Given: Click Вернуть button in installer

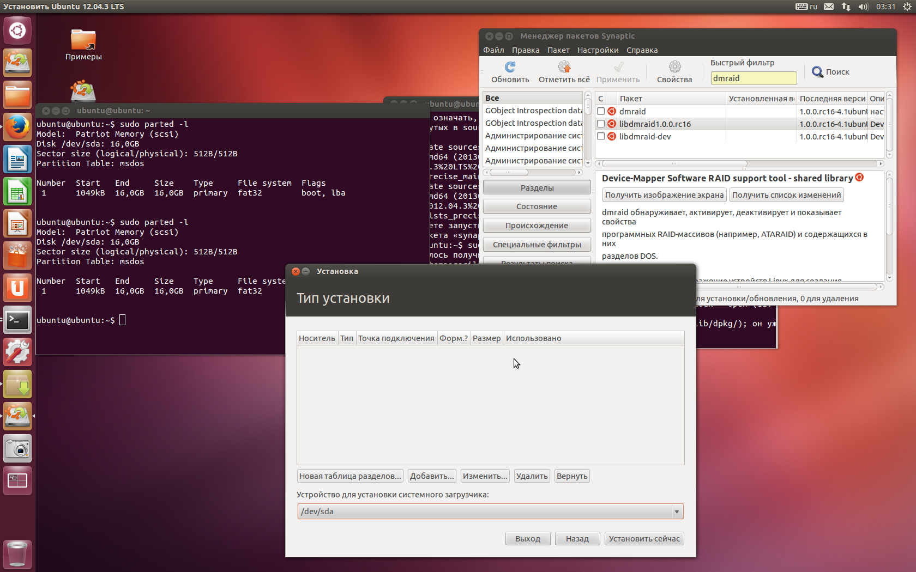Looking at the screenshot, I should coord(572,476).
